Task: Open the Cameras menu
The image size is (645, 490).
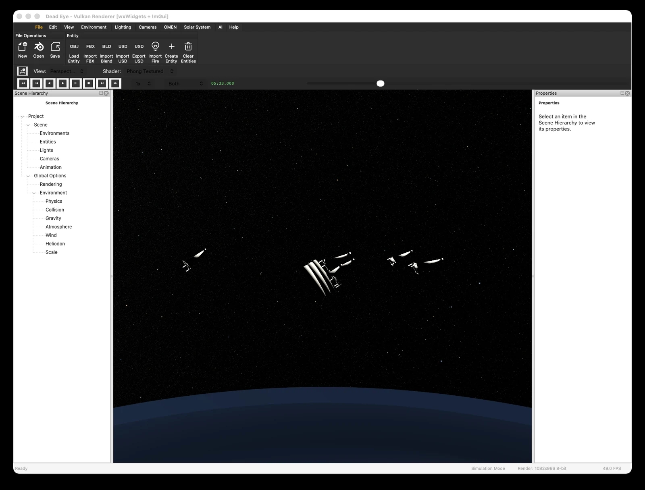Action: click(x=148, y=27)
